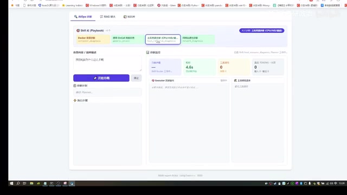Image resolution: width=347 pixels, height=195 pixels.
Task: Click the TOKENS count card
Action: click(268, 67)
